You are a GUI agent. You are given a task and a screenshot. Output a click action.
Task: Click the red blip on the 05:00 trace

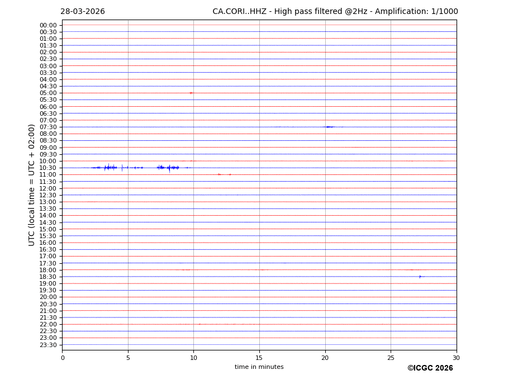click(191, 93)
